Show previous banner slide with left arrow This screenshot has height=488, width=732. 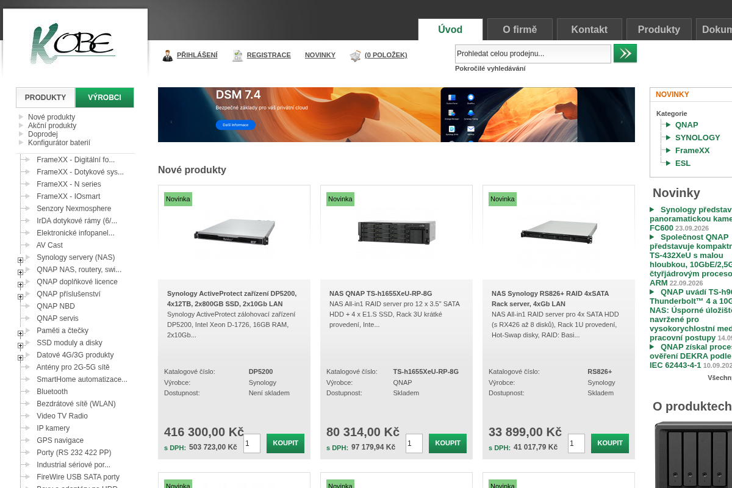[x=171, y=122]
